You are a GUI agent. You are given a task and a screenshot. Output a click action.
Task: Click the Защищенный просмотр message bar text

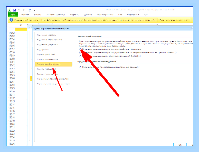tap(27, 20)
